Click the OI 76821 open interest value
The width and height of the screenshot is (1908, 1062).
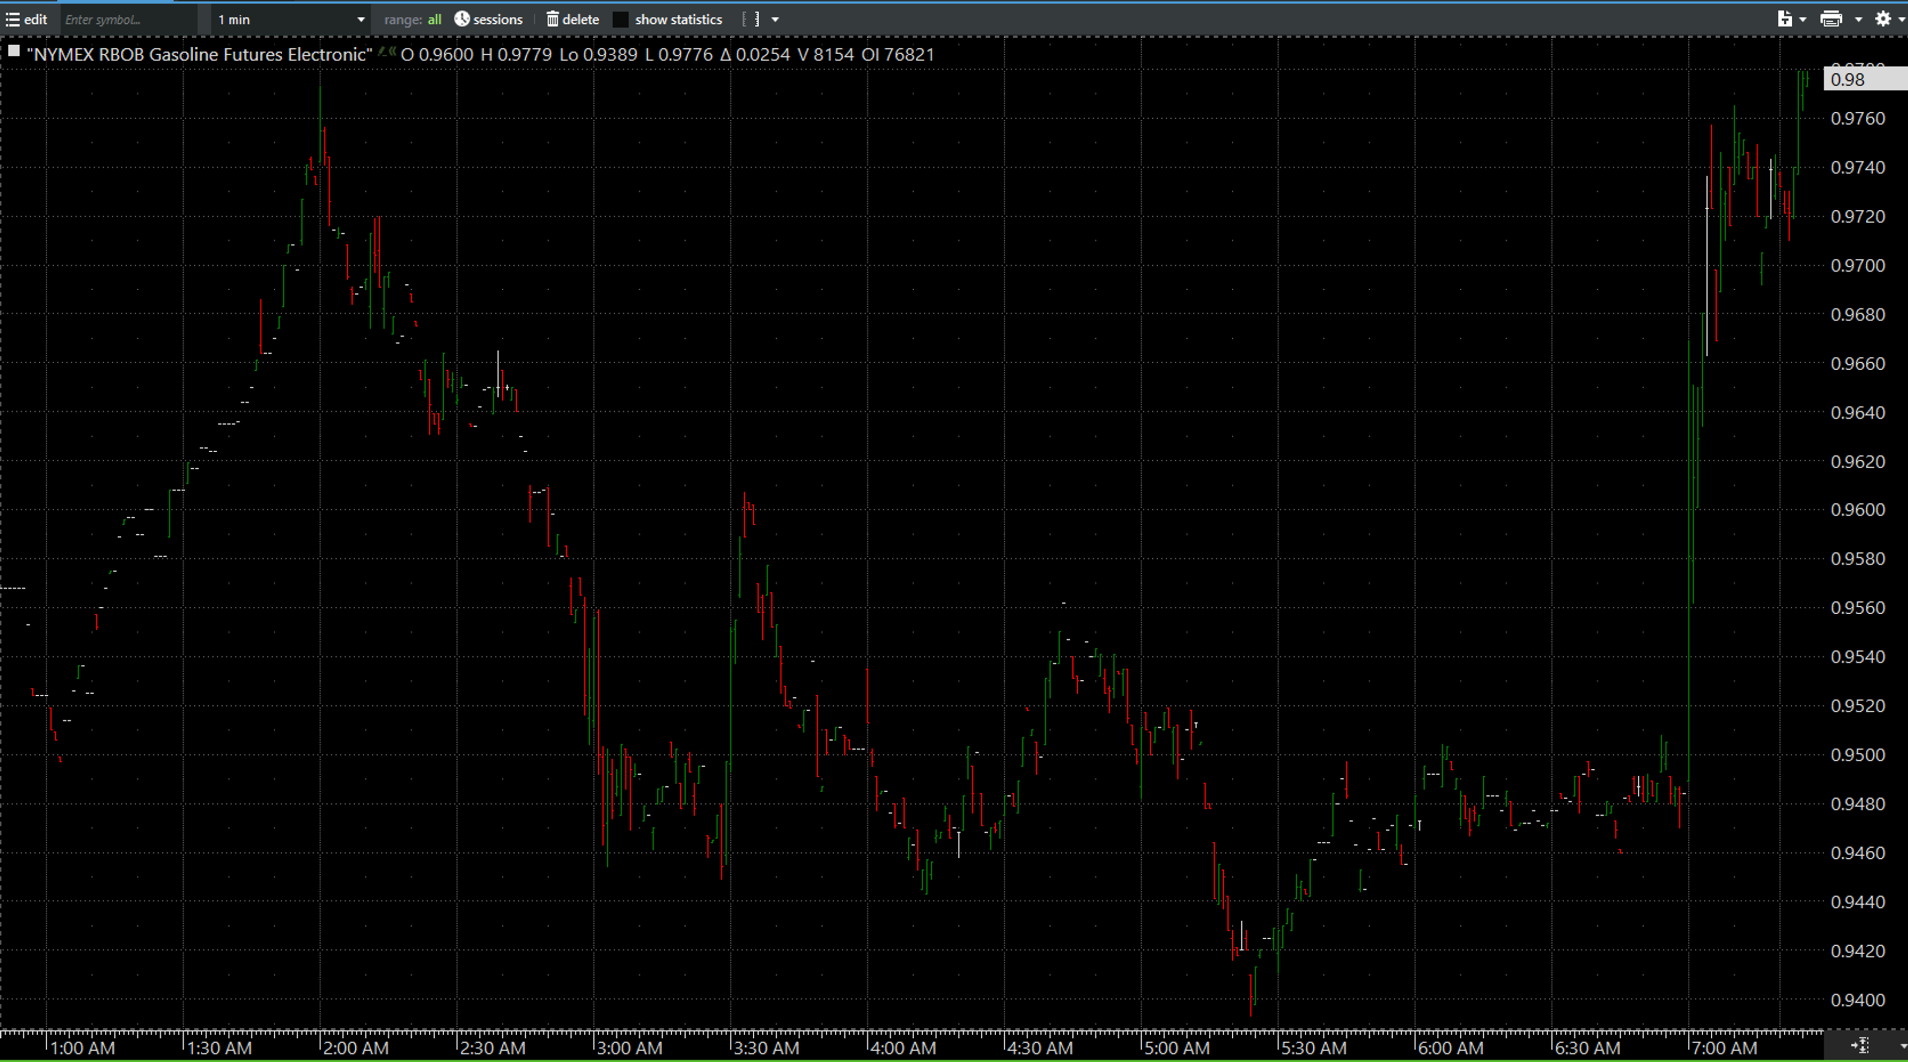pyautogui.click(x=898, y=55)
